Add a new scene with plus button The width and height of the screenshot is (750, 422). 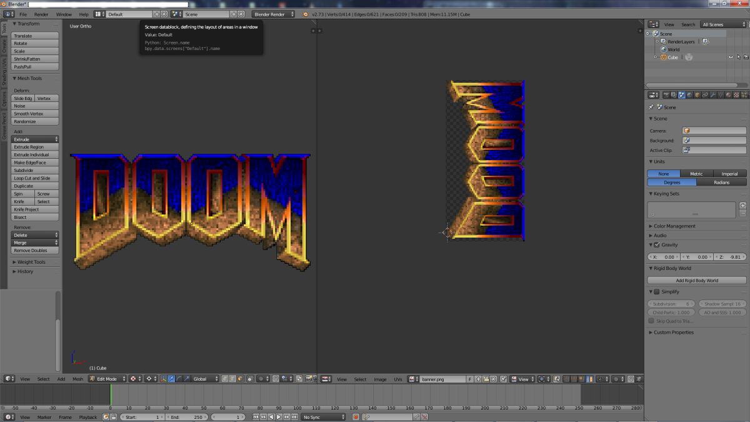point(234,14)
